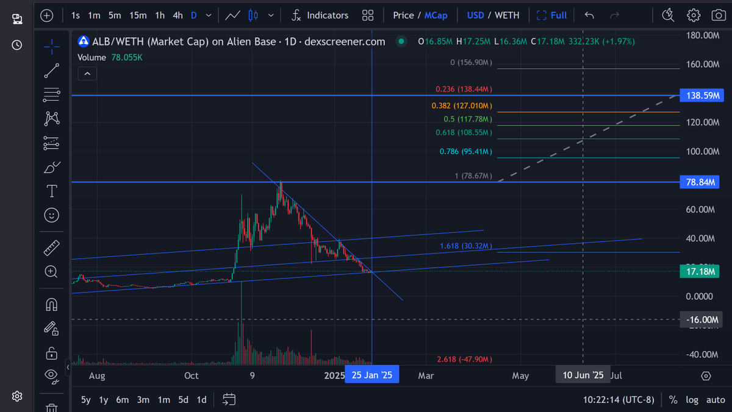Toggle log scale mode
This screenshot has width=732, height=412.
692,400
